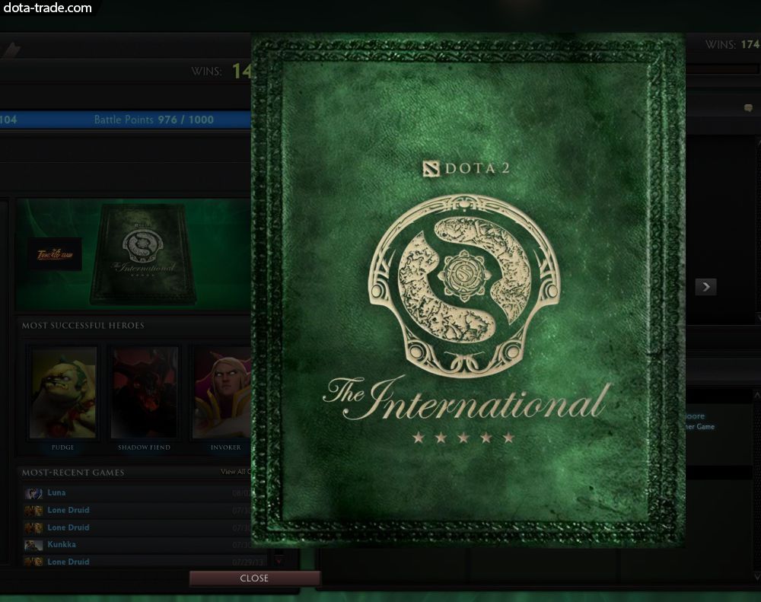Click the 'Most-Recent Games' heading
761x602 pixels.
coord(73,473)
